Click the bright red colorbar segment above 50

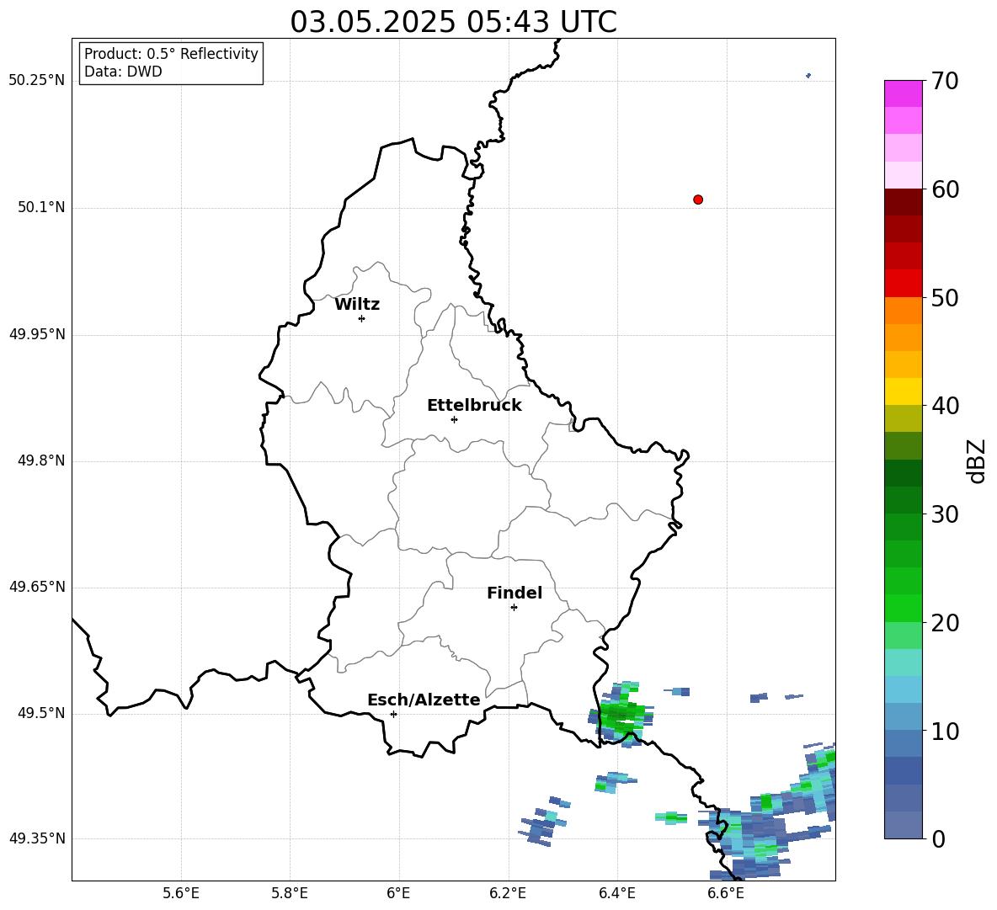click(x=903, y=284)
